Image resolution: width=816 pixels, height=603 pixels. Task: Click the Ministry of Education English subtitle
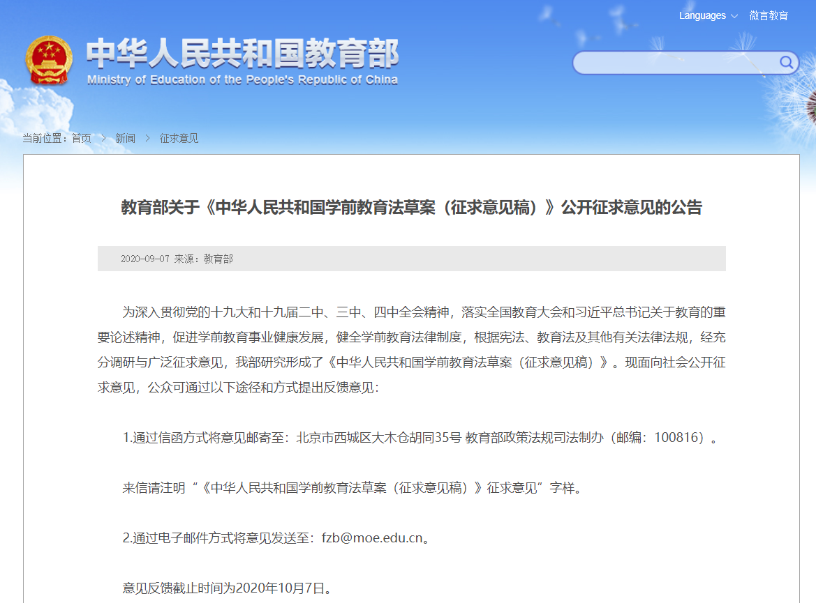pos(242,79)
